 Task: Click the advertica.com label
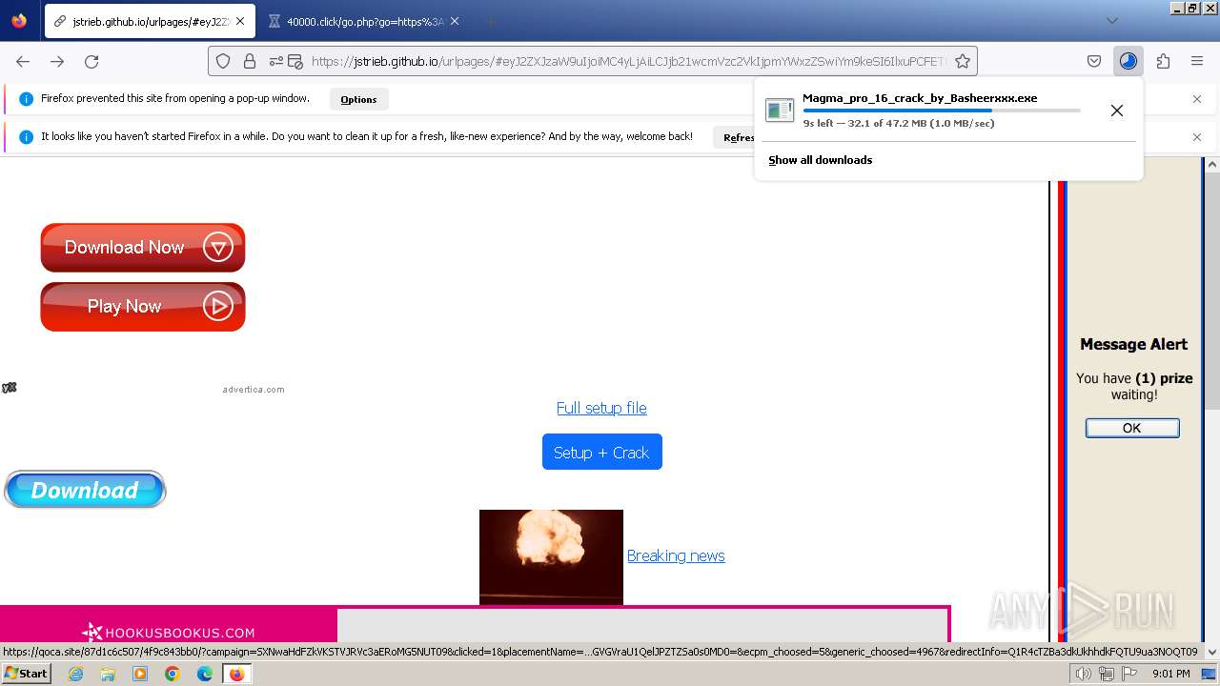click(x=254, y=389)
